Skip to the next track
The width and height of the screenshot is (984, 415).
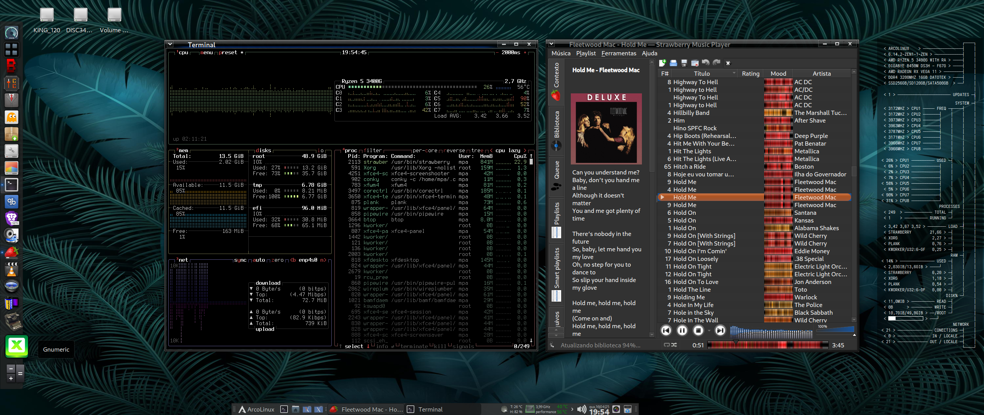click(720, 330)
